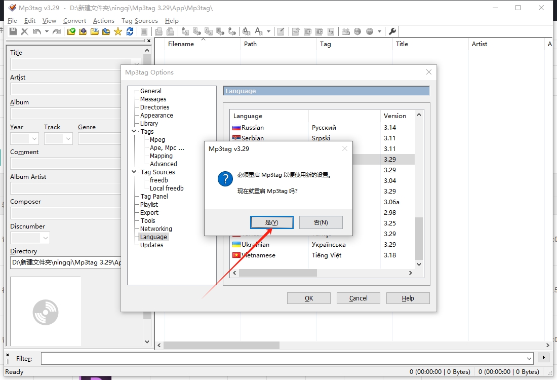
Task: Open the Year dropdown
Action: pyautogui.click(x=34, y=139)
